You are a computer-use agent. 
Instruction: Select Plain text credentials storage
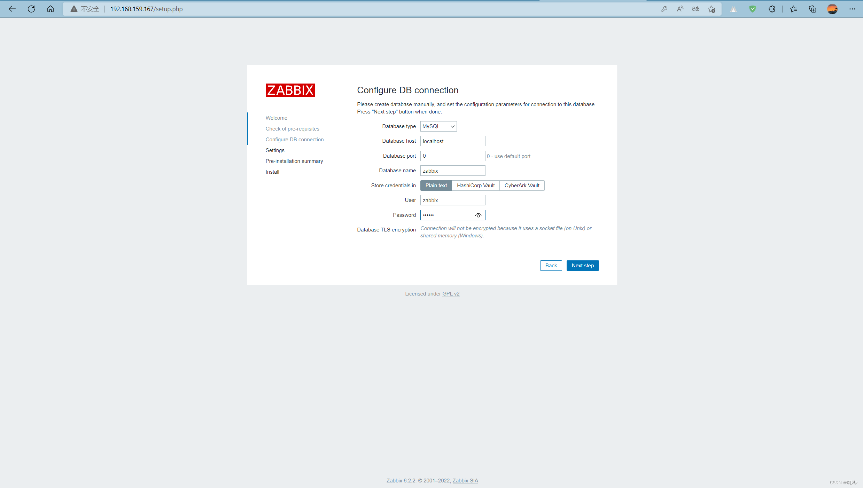pyautogui.click(x=436, y=186)
